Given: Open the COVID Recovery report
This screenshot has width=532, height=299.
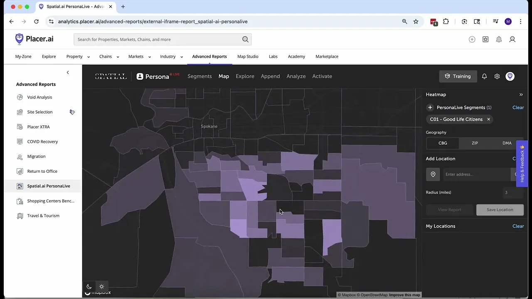Looking at the screenshot, I should (42, 142).
